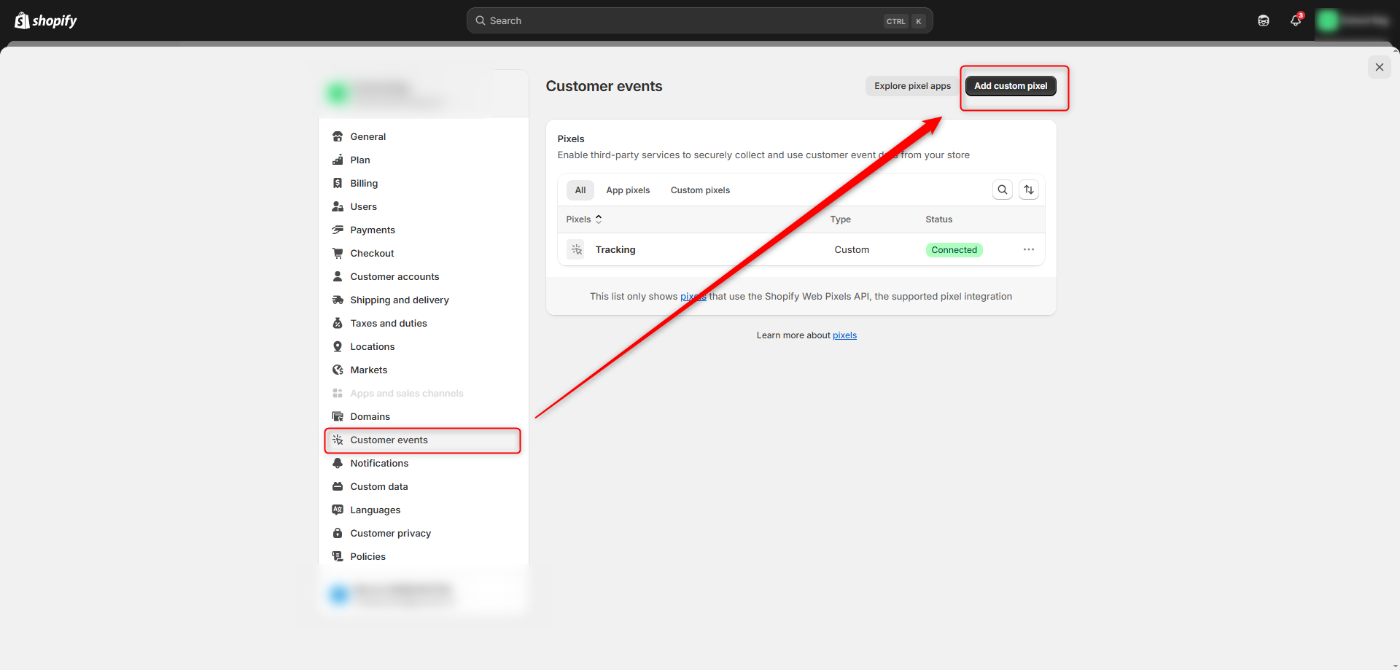This screenshot has width=1400, height=670.
Task: Open the actions menu for the Tracking pixel
Action: pyautogui.click(x=1029, y=249)
